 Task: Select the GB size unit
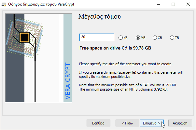(x=157, y=38)
